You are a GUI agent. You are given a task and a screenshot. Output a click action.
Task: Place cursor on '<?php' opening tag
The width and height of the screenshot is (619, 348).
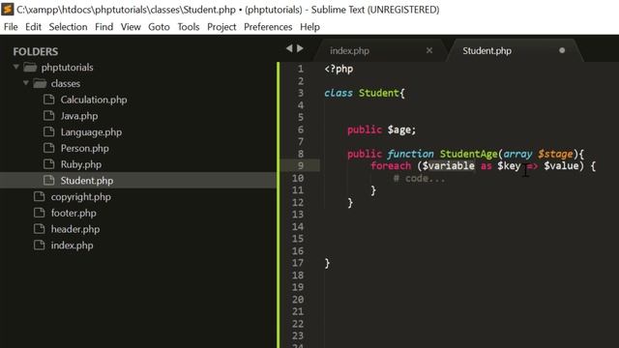pyautogui.click(x=339, y=69)
